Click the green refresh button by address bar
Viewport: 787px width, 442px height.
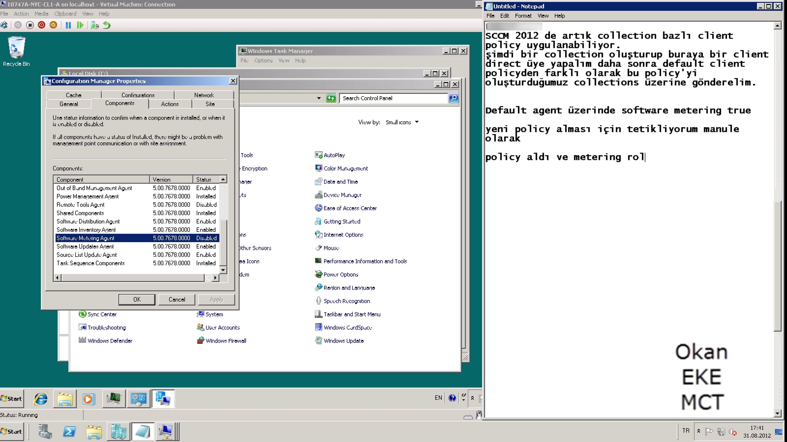[331, 98]
